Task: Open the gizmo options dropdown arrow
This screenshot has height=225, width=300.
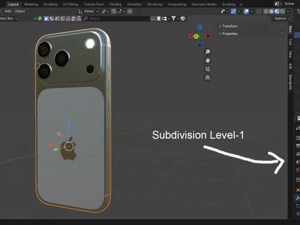Action: click(239, 11)
